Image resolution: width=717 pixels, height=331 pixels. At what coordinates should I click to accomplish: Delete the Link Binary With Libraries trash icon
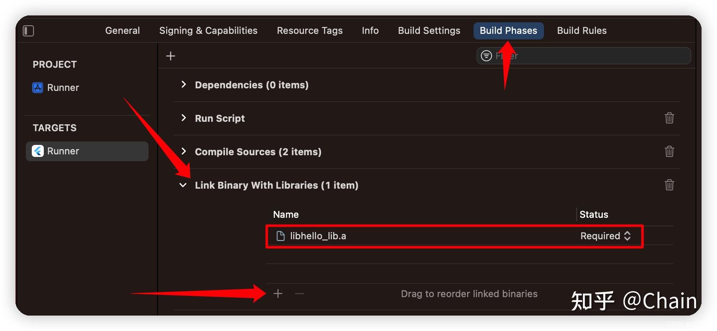click(669, 185)
